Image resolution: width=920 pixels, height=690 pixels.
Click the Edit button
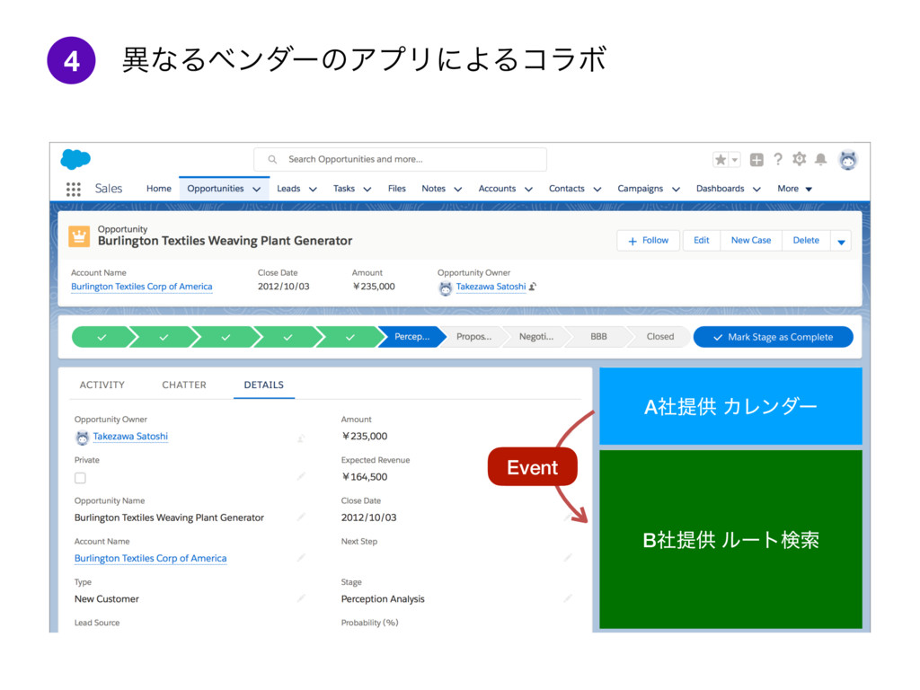[701, 241]
